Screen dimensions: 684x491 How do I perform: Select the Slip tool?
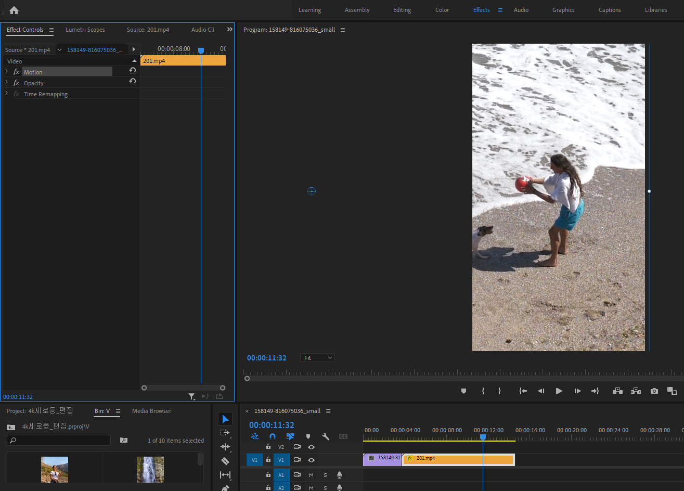pos(225,475)
